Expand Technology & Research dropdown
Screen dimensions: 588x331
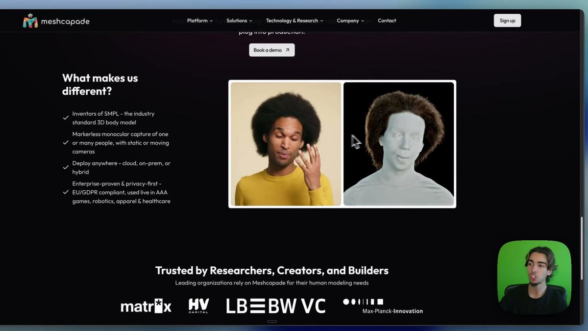coord(294,21)
